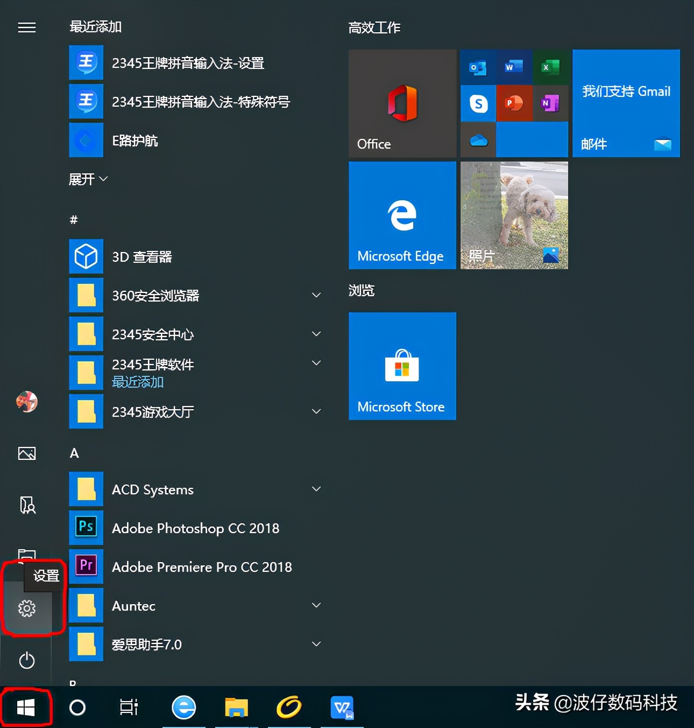
Task: Open the hamburger menu at top left
Action: coord(26,27)
